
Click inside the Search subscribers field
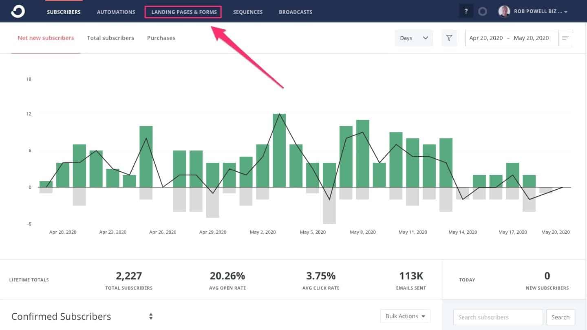coord(497,317)
